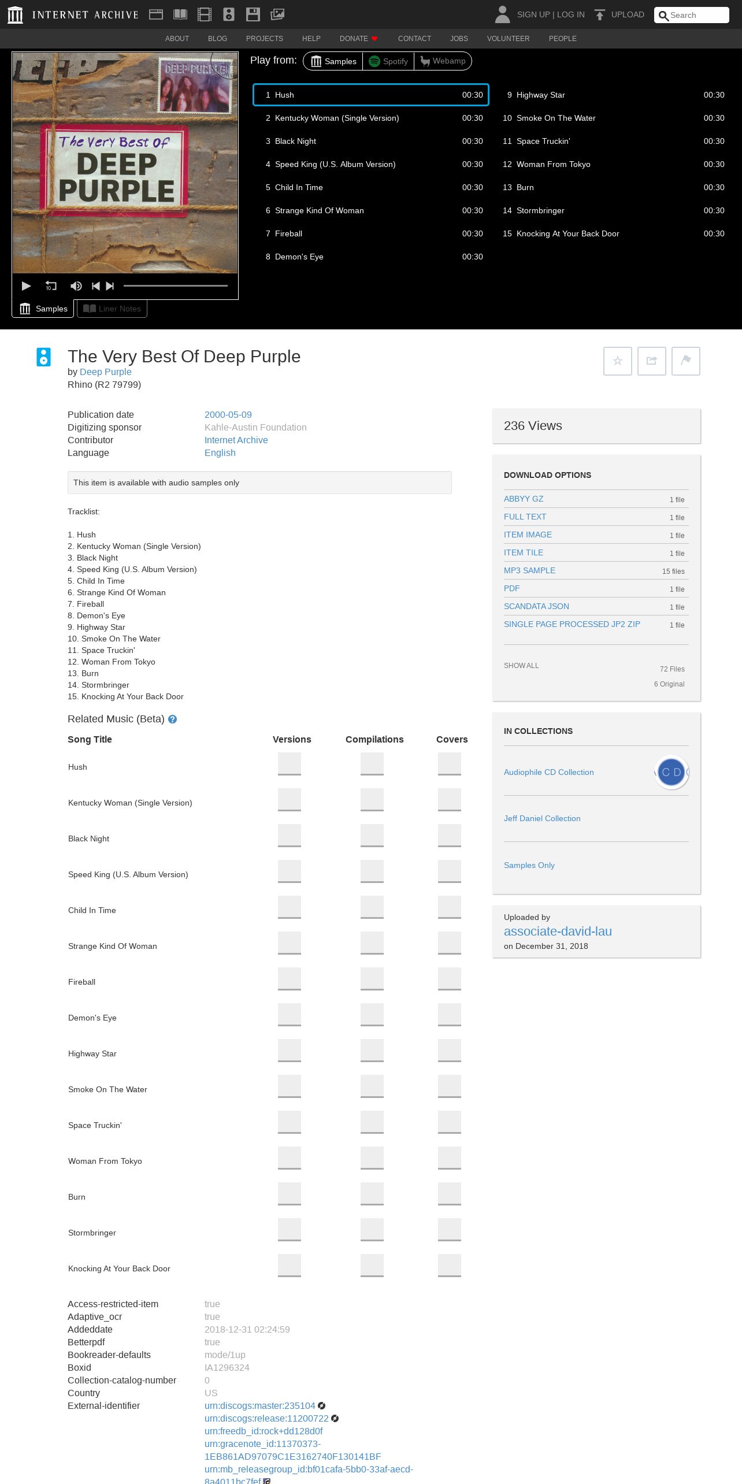Click the Audiophile CD Collection disc thumbnail

click(x=671, y=772)
